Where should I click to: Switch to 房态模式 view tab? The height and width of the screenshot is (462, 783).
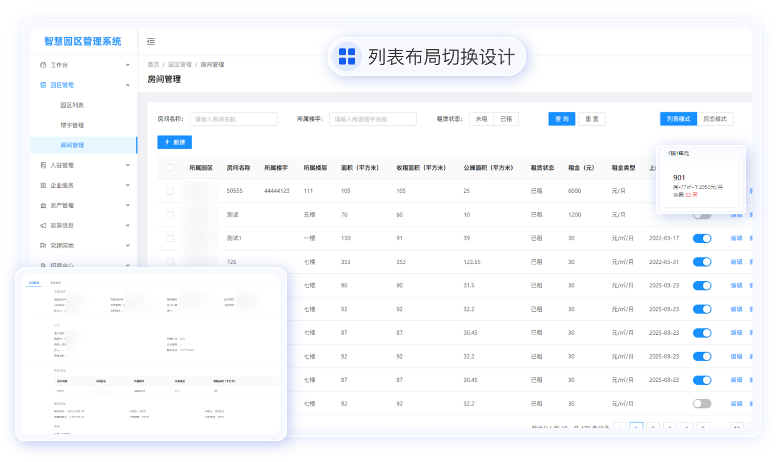715,119
